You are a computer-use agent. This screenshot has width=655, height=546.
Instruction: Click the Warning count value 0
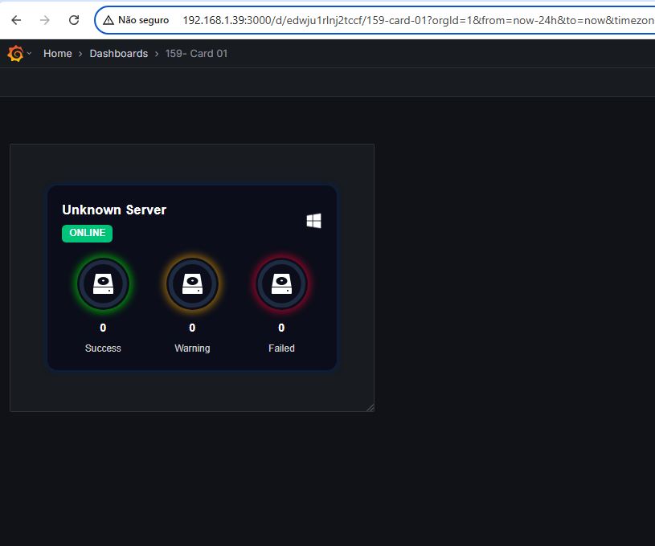(192, 328)
